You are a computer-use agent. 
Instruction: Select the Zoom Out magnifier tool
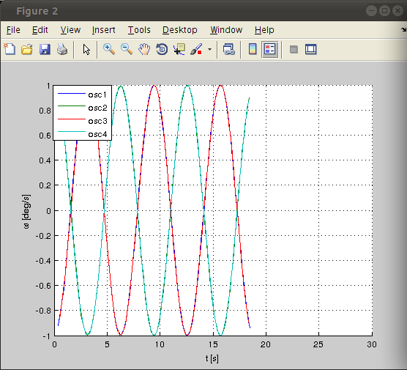(x=127, y=49)
